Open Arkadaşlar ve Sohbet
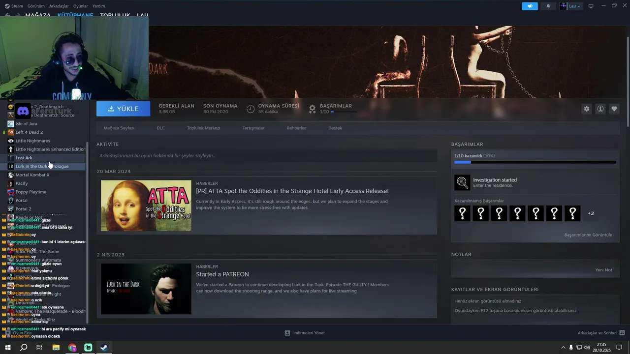 pyautogui.click(x=601, y=333)
